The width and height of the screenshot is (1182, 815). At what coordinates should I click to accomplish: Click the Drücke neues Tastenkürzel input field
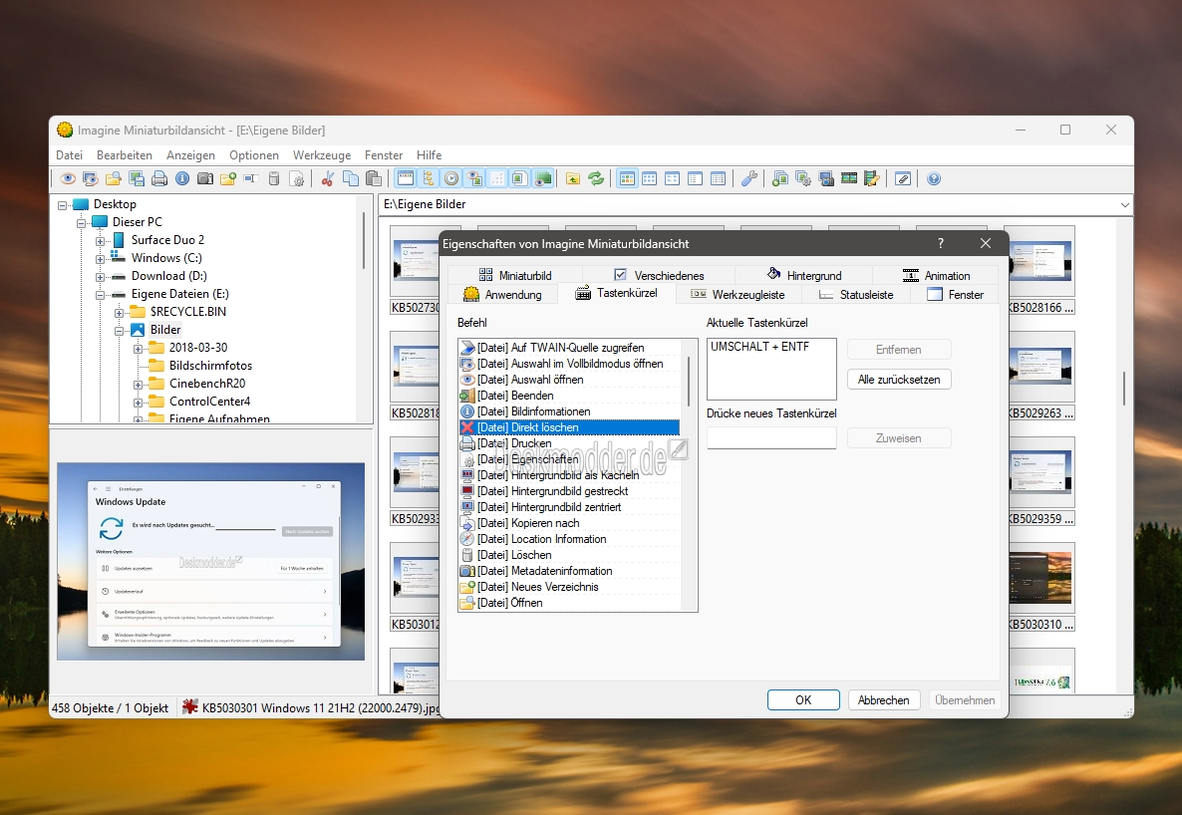click(x=771, y=438)
